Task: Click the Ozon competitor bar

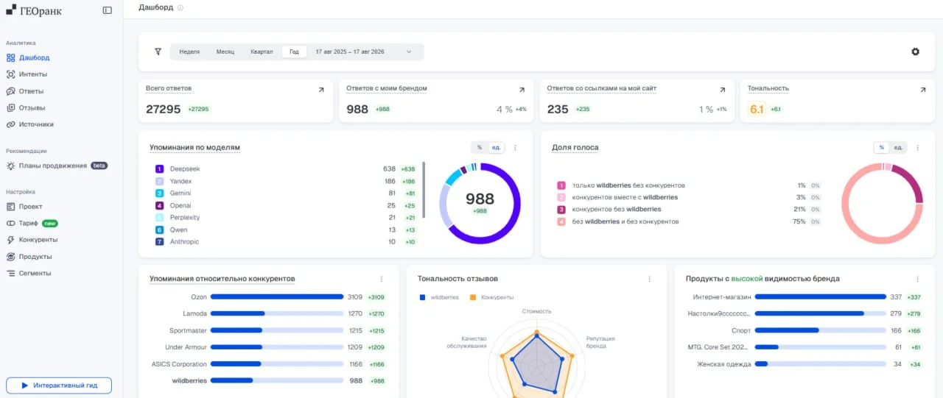Action: (x=277, y=297)
